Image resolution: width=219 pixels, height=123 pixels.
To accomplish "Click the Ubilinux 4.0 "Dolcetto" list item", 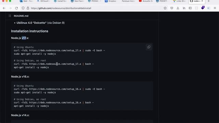I will [40, 23].
